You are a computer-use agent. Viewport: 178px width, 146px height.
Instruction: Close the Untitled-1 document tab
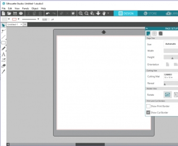pos(21,24)
